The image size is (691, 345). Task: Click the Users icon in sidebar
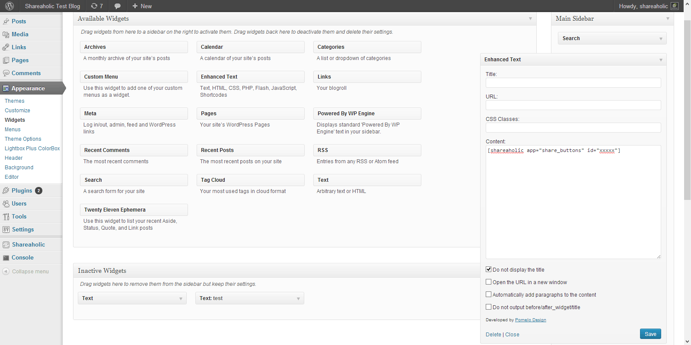(x=6, y=203)
